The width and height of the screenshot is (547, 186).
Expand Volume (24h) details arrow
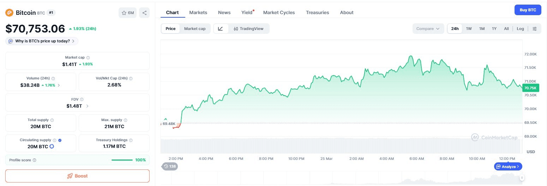click(x=59, y=85)
